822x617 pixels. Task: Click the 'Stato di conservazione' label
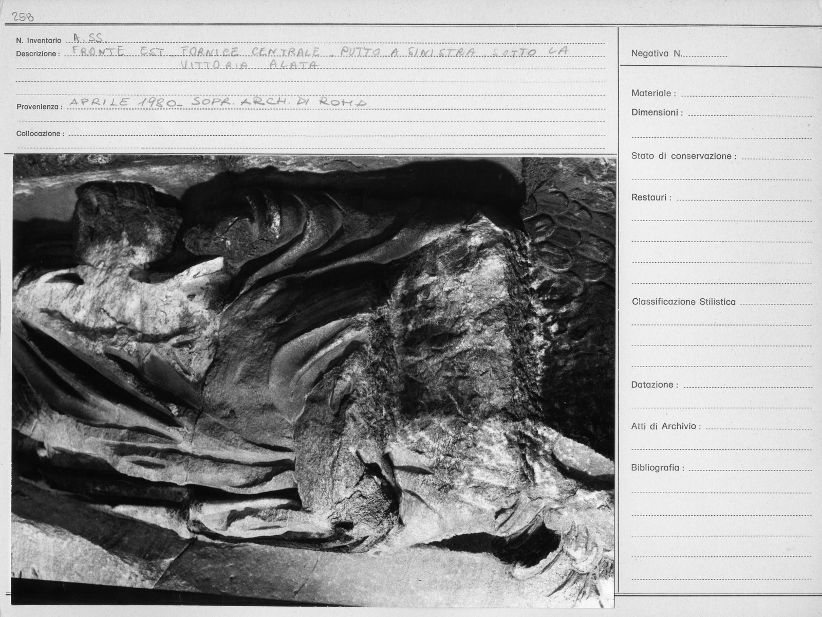click(684, 156)
